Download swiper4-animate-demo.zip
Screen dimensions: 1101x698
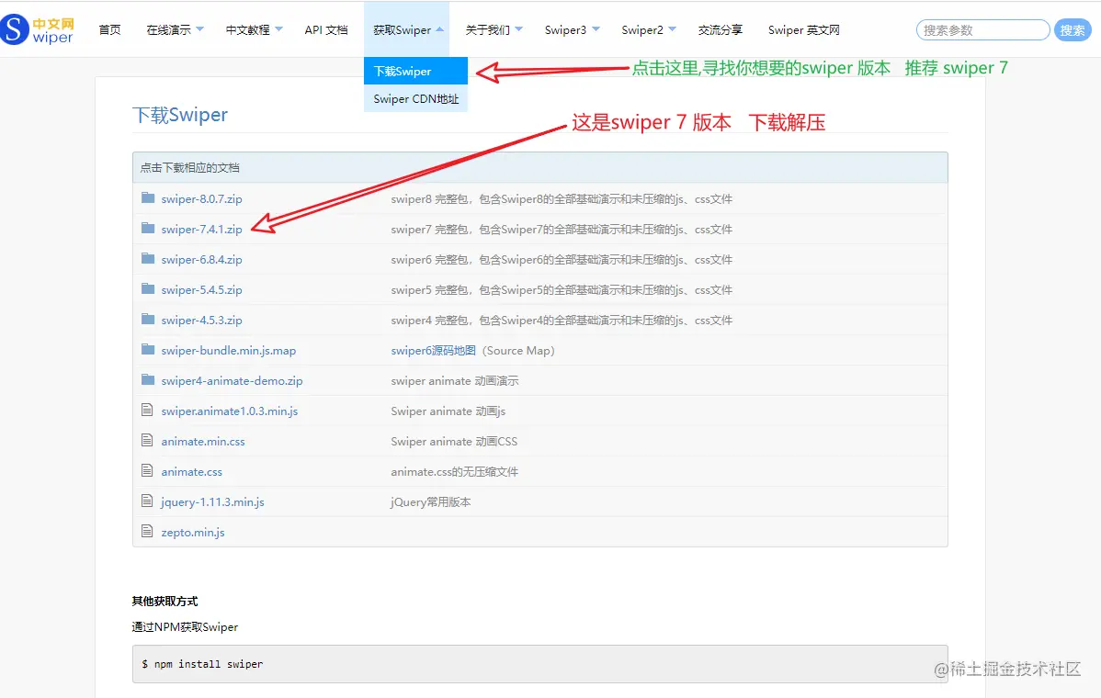pyautogui.click(x=232, y=380)
